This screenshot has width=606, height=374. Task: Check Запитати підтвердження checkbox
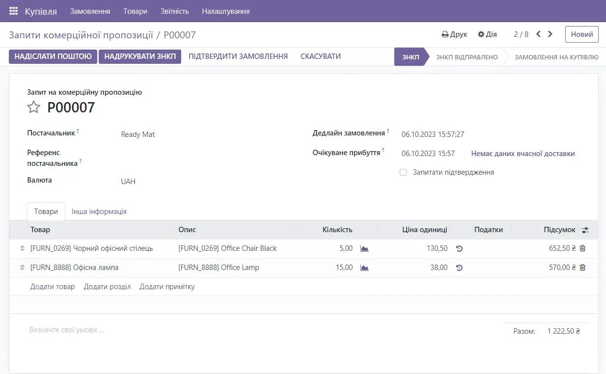click(403, 172)
